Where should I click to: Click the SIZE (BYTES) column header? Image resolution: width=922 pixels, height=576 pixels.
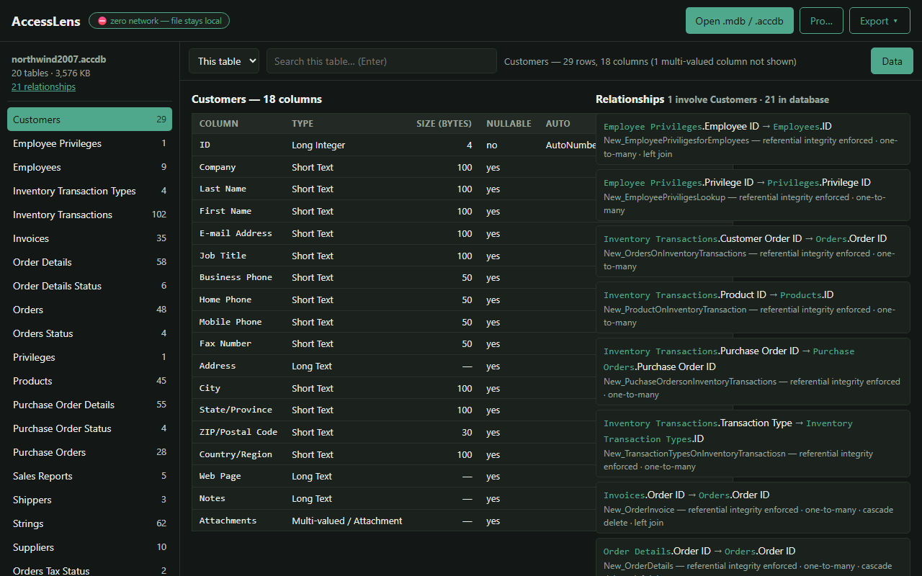point(444,124)
